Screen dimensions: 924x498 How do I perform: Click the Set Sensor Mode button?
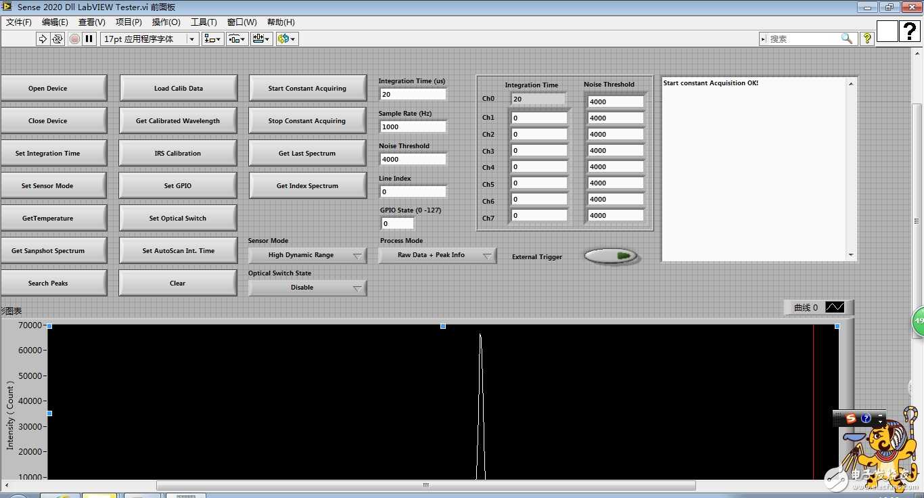coord(53,185)
